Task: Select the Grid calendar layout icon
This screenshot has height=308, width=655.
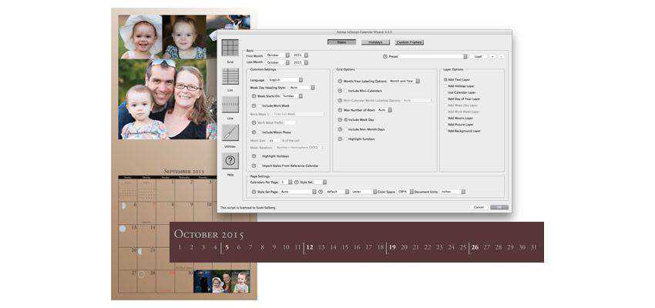Action: (x=230, y=48)
